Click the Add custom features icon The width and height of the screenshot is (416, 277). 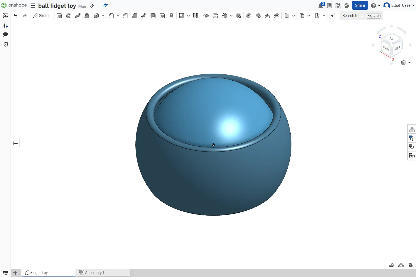pos(332,16)
